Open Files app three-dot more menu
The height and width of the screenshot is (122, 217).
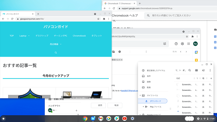pyautogui.click(x=210, y=70)
